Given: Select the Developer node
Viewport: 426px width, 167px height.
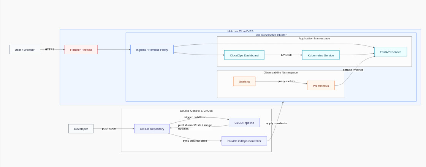Looking at the screenshot, I should [x=81, y=129].
